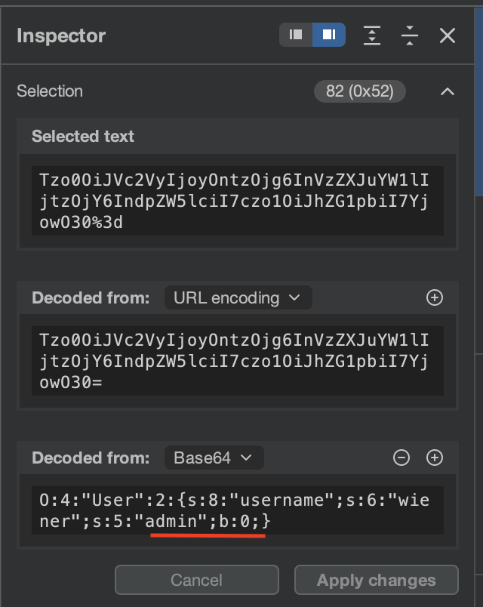Expand all Inspector sections icon
This screenshot has width=483, height=607.
point(371,35)
